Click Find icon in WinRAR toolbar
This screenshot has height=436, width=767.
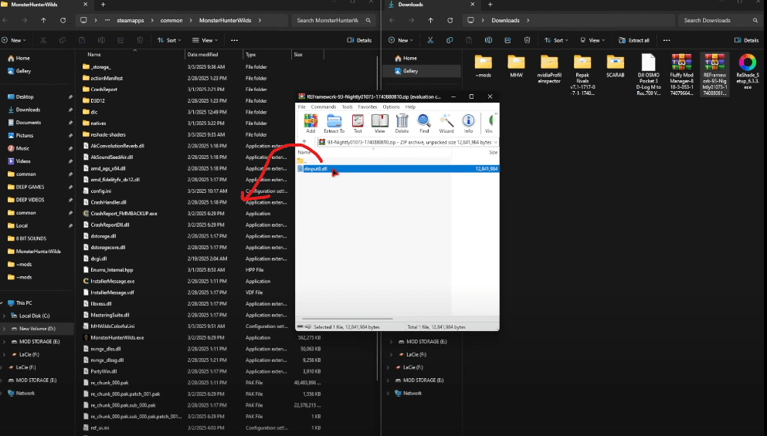(424, 123)
